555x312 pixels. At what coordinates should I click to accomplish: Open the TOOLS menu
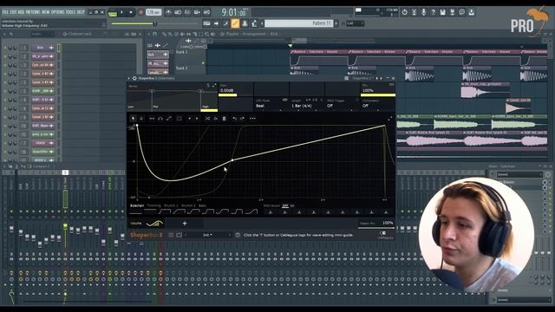click(x=71, y=12)
